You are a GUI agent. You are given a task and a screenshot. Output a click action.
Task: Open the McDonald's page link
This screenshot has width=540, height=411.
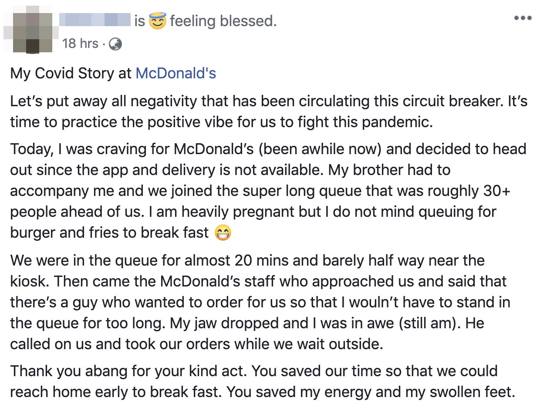point(175,73)
